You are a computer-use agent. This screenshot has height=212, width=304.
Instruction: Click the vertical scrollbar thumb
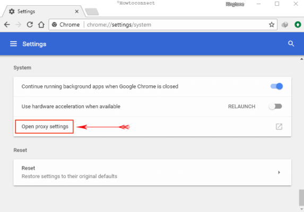(x=301, y=198)
